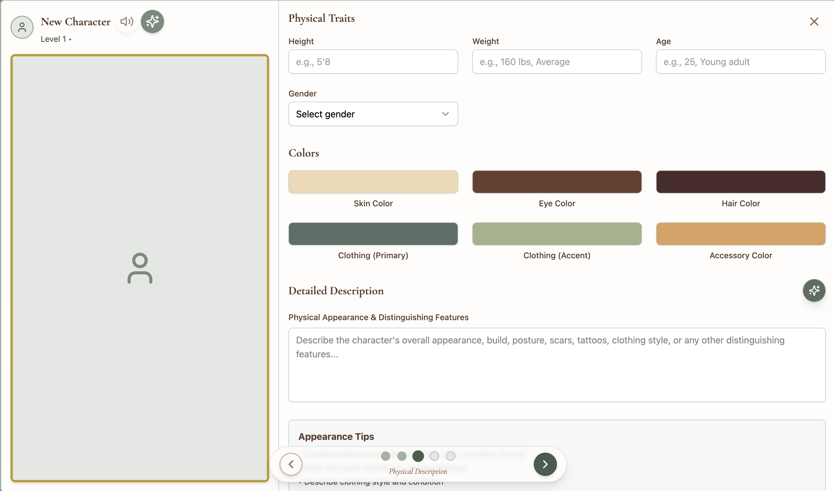Click the sparkle AI generate icon in header
Image resolution: width=834 pixels, height=491 pixels.
152,21
